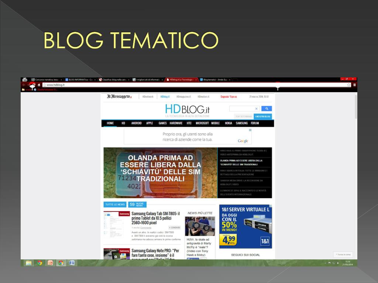Open the FORUM navigation item
The height and width of the screenshot is (283, 378).
click(x=255, y=123)
